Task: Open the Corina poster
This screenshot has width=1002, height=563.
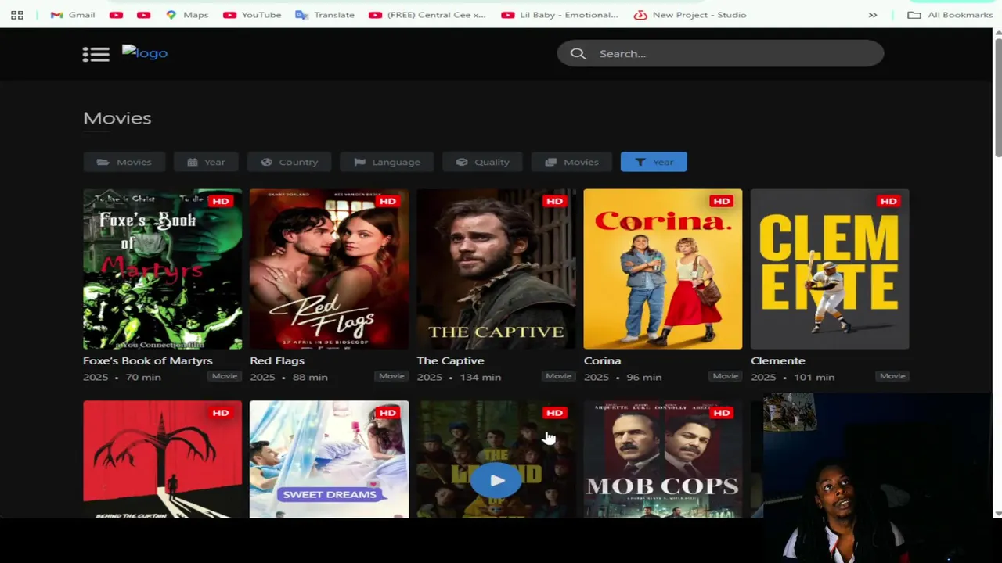Action: (x=663, y=269)
